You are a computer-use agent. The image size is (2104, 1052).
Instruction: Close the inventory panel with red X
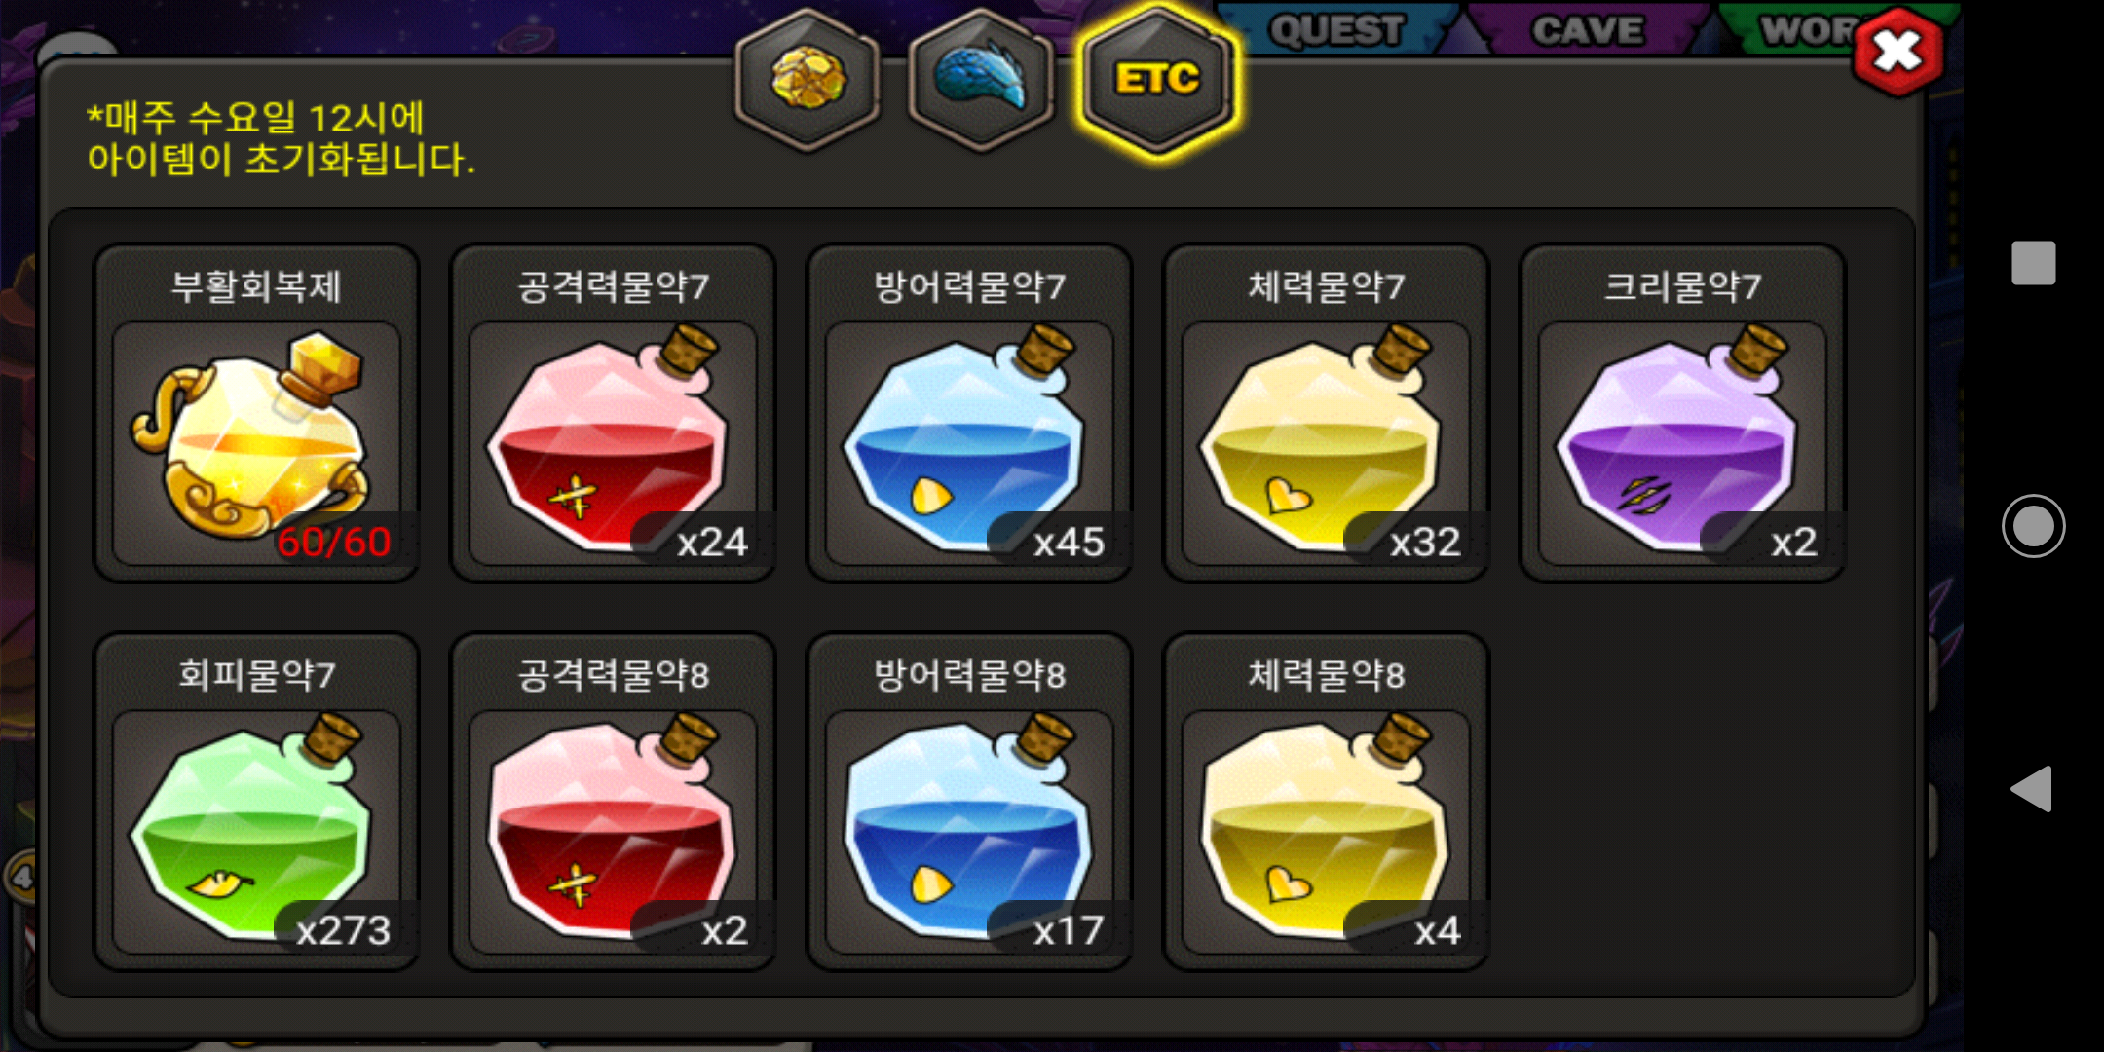point(1898,51)
